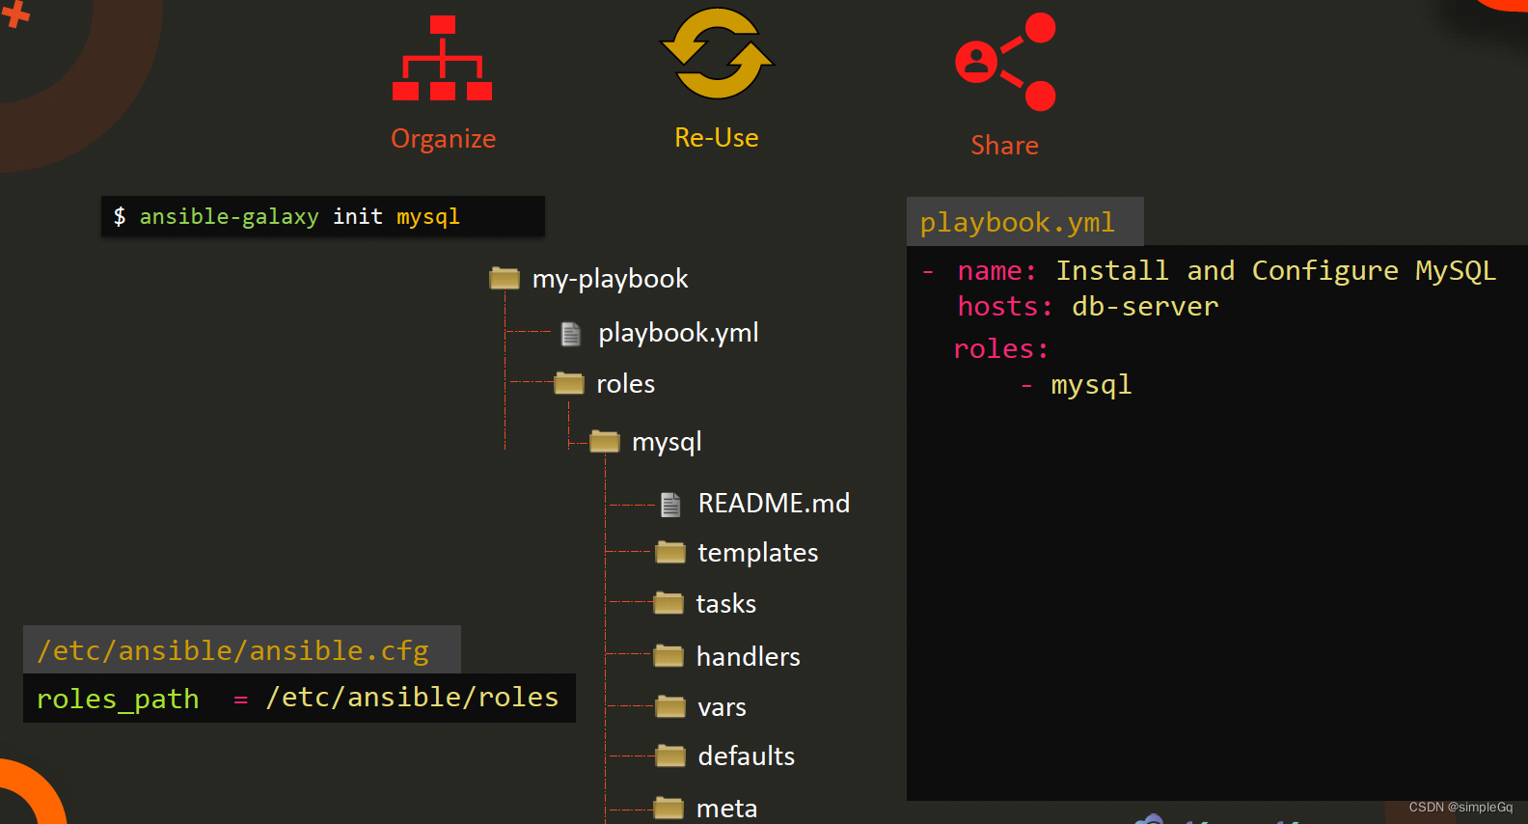Click the red Share icon
The image size is (1528, 824).
pyautogui.click(x=1005, y=62)
